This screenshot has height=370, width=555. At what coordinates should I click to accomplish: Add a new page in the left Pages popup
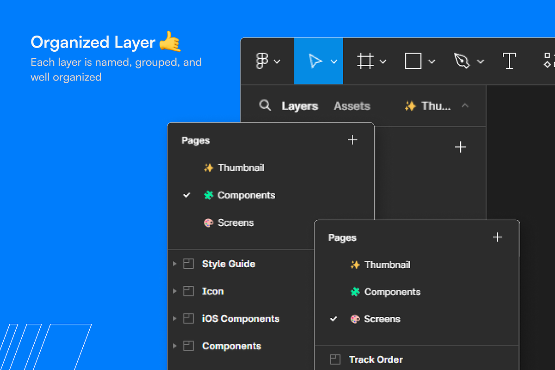[x=352, y=140]
